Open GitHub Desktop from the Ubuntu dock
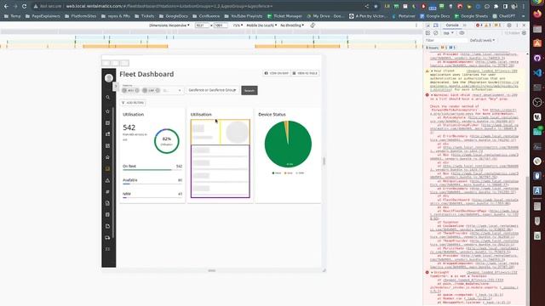The height and width of the screenshot is (306, 545). 537,58
